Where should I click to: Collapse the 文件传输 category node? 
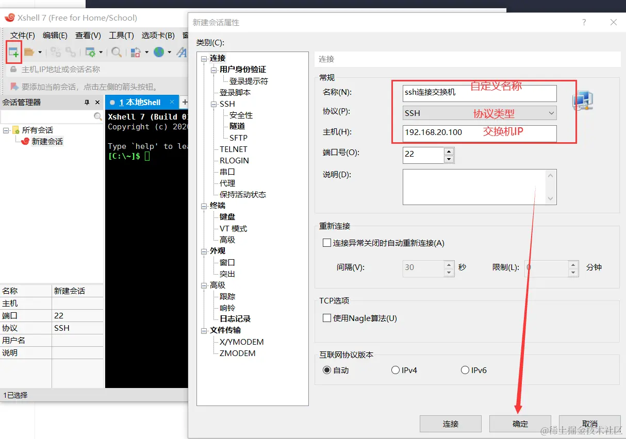click(x=204, y=330)
